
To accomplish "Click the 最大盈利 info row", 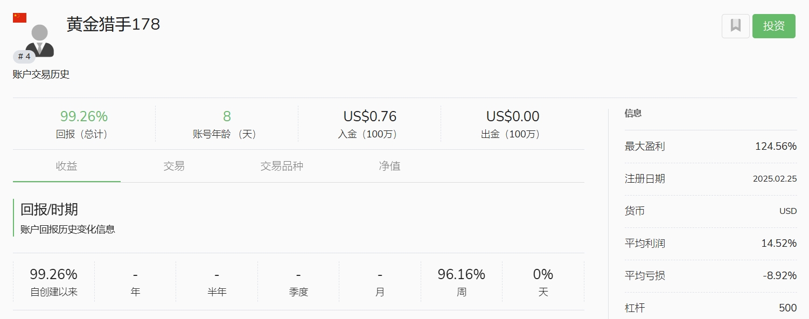I will 710,146.
